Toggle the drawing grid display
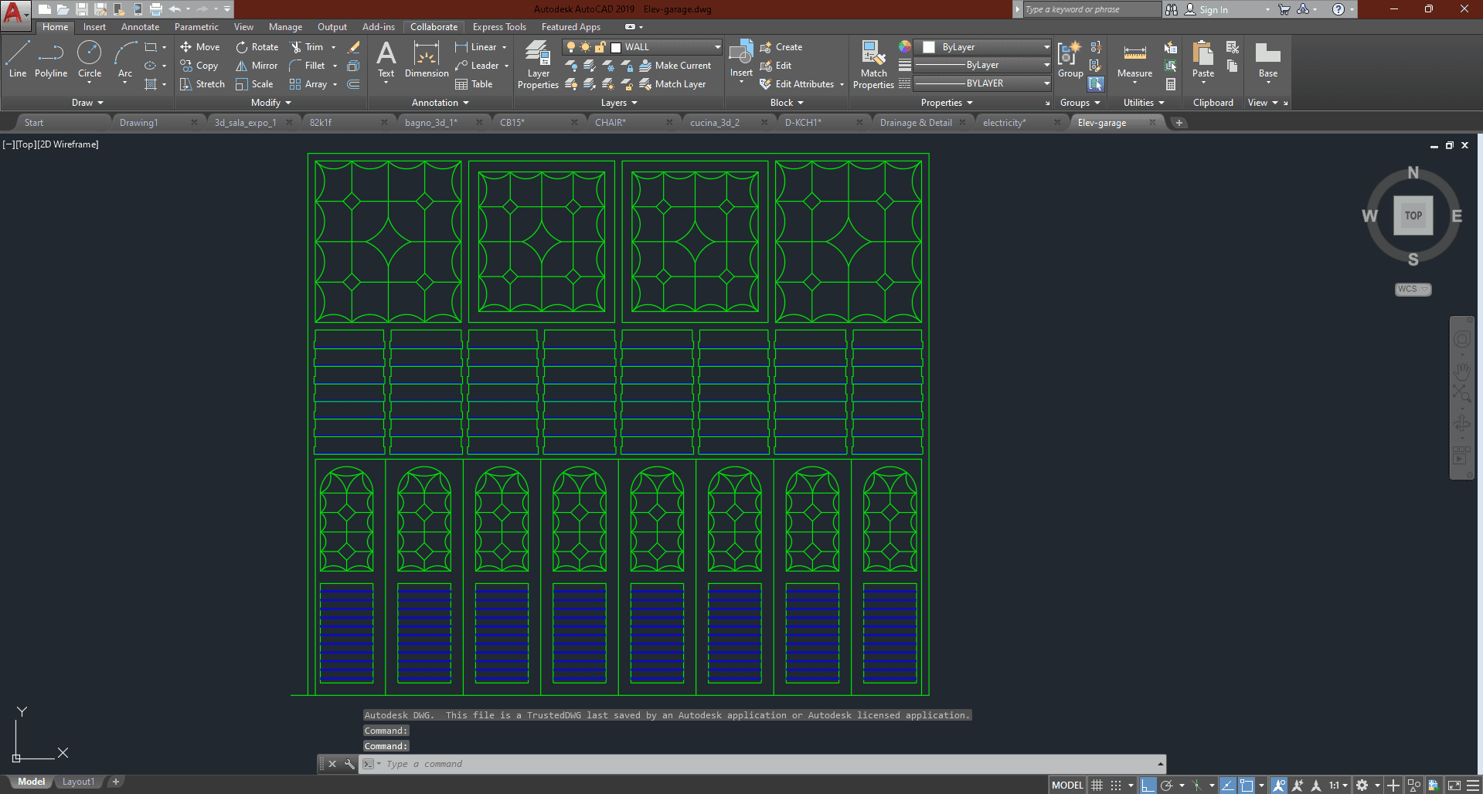The height and width of the screenshot is (794, 1483). [1097, 786]
